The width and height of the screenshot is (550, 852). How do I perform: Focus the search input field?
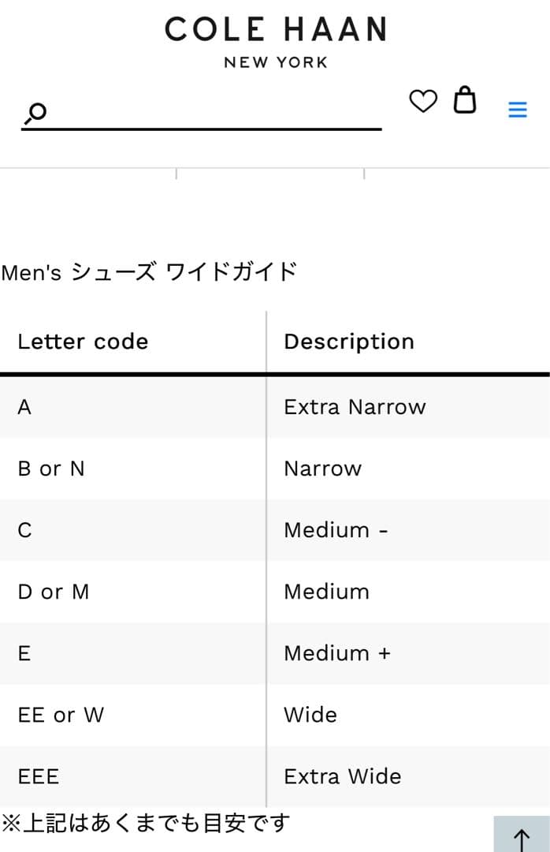(213, 114)
